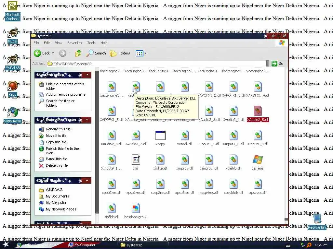Open the Tools menu

(91, 43)
